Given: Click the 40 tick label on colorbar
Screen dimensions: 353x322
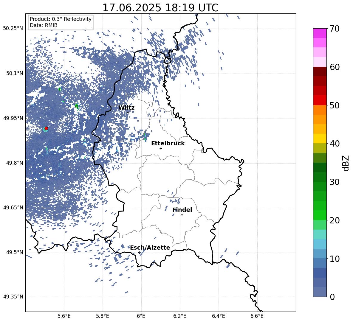Looking at the screenshot, I should point(335,144).
